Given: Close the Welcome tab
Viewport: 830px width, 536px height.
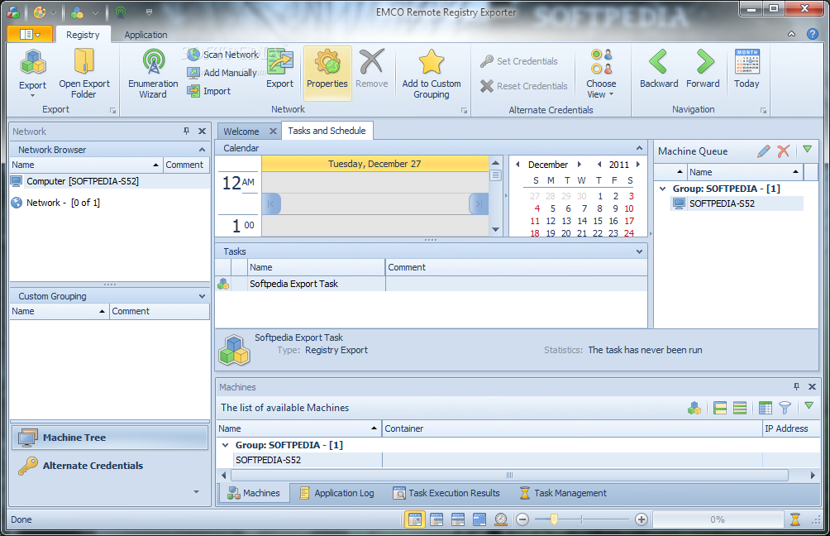Looking at the screenshot, I should coord(273,131).
